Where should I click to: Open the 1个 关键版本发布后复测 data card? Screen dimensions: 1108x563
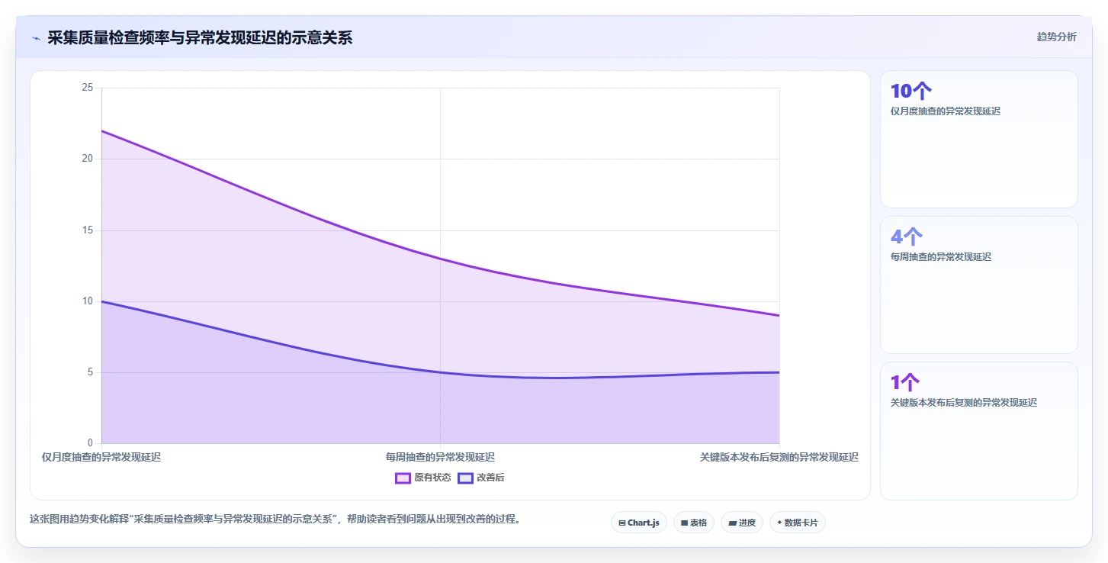pyautogui.click(x=979, y=430)
